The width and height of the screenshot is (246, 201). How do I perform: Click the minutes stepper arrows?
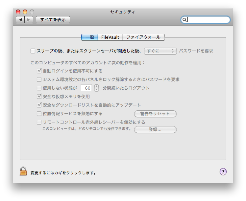pyautogui.click(x=96, y=88)
